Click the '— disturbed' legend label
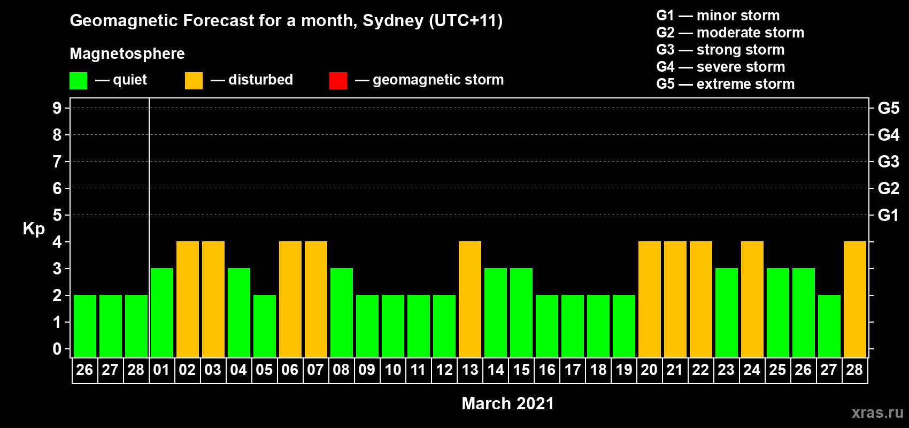The image size is (909, 428). point(252,80)
